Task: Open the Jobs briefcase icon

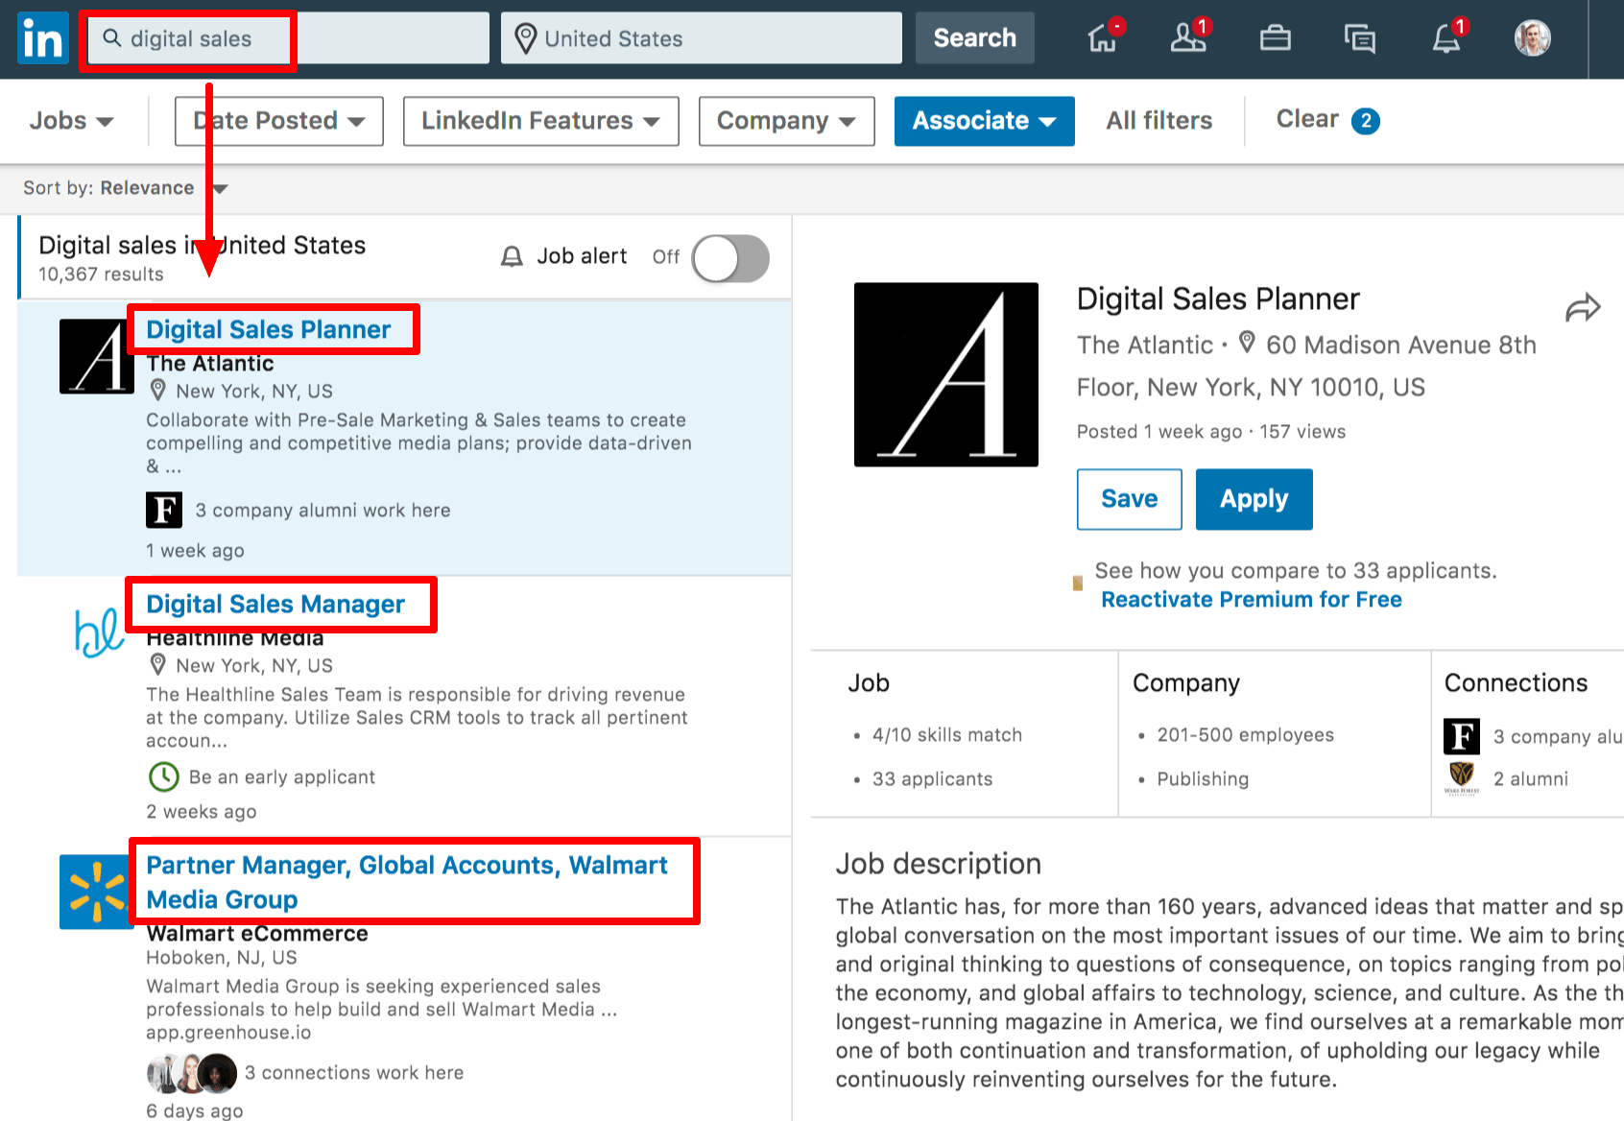Action: (1275, 38)
